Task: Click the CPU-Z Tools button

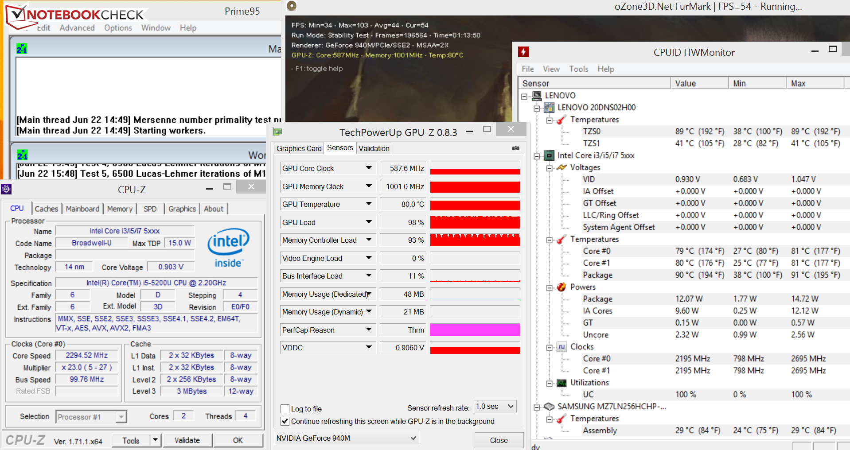Action: pos(131,440)
